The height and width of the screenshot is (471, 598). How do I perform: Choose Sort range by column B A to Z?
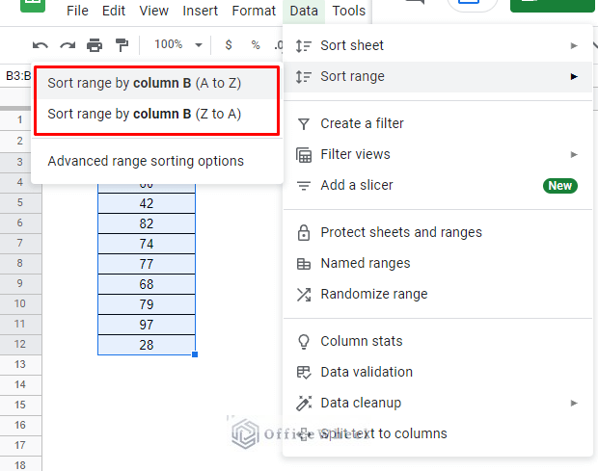156,84
